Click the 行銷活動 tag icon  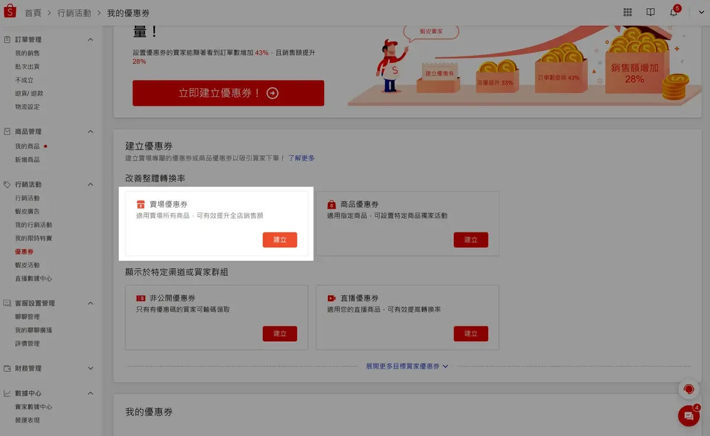coord(7,185)
